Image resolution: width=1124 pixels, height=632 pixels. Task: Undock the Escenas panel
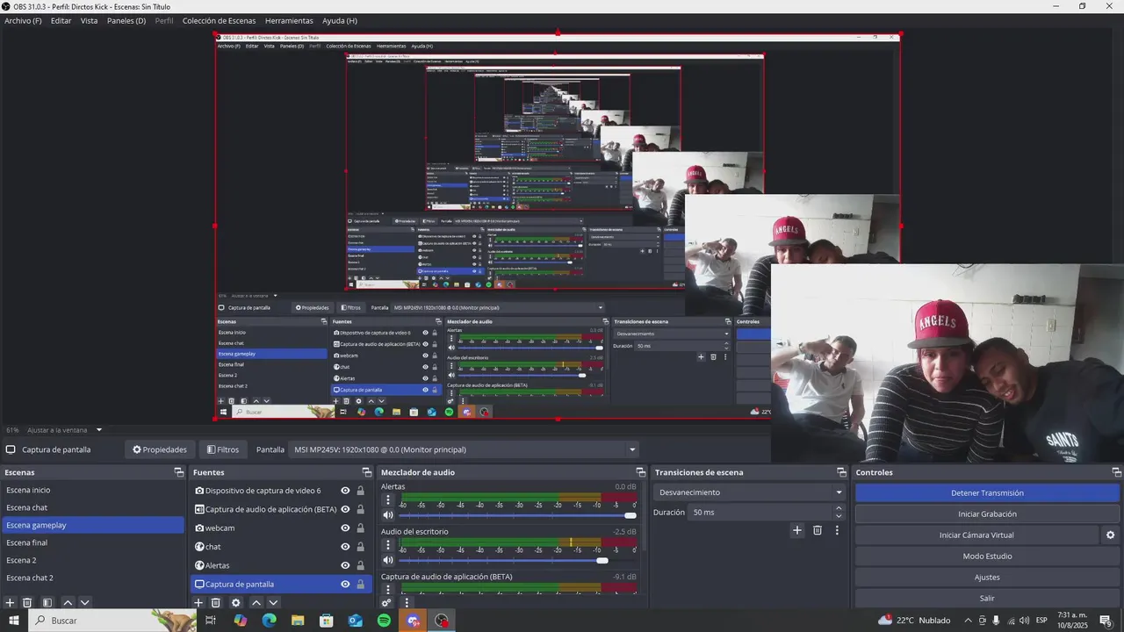[179, 472]
